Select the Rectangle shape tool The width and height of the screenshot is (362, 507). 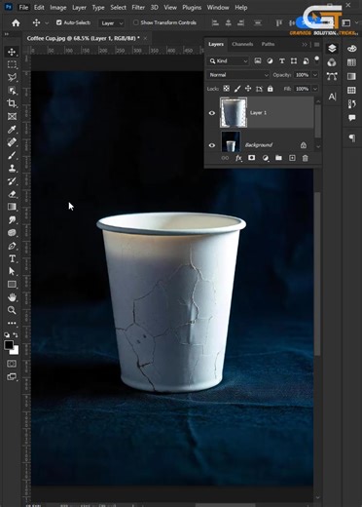click(12, 285)
